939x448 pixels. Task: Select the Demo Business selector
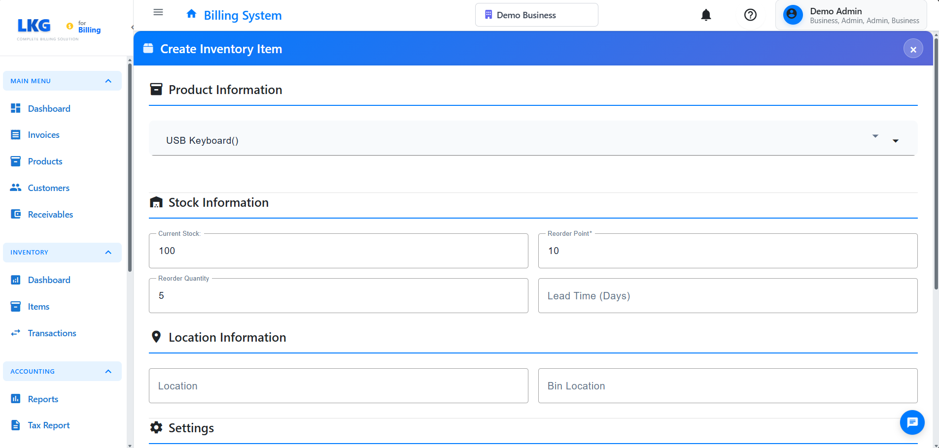[536, 15]
